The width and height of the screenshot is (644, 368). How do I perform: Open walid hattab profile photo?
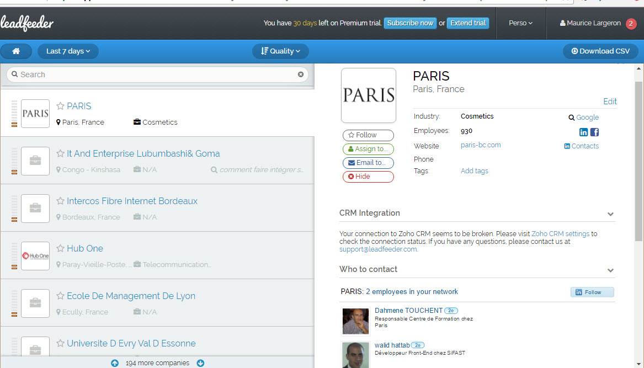click(x=356, y=355)
